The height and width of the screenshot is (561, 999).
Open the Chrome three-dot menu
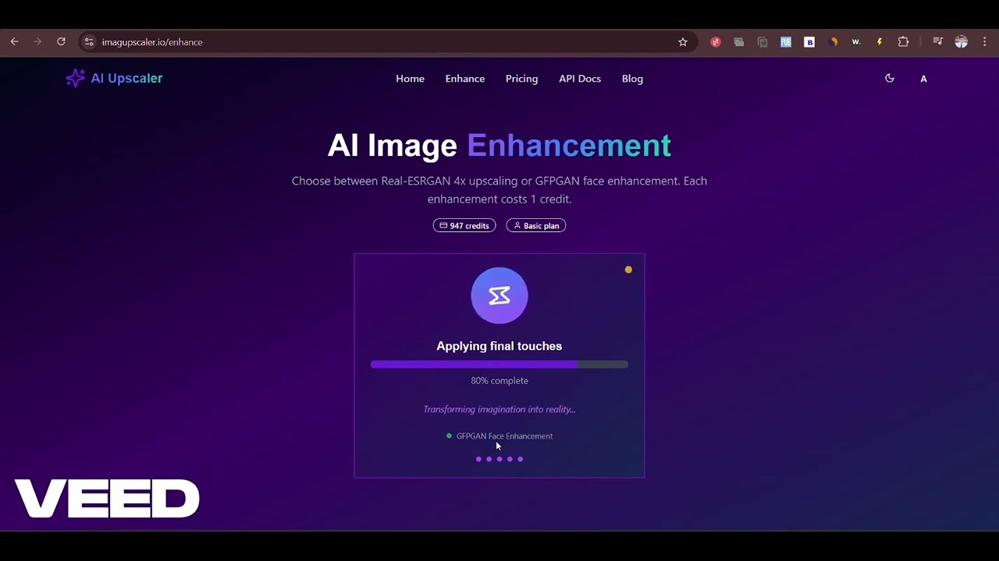click(x=985, y=42)
